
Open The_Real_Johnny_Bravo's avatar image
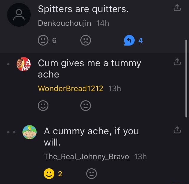30,132
